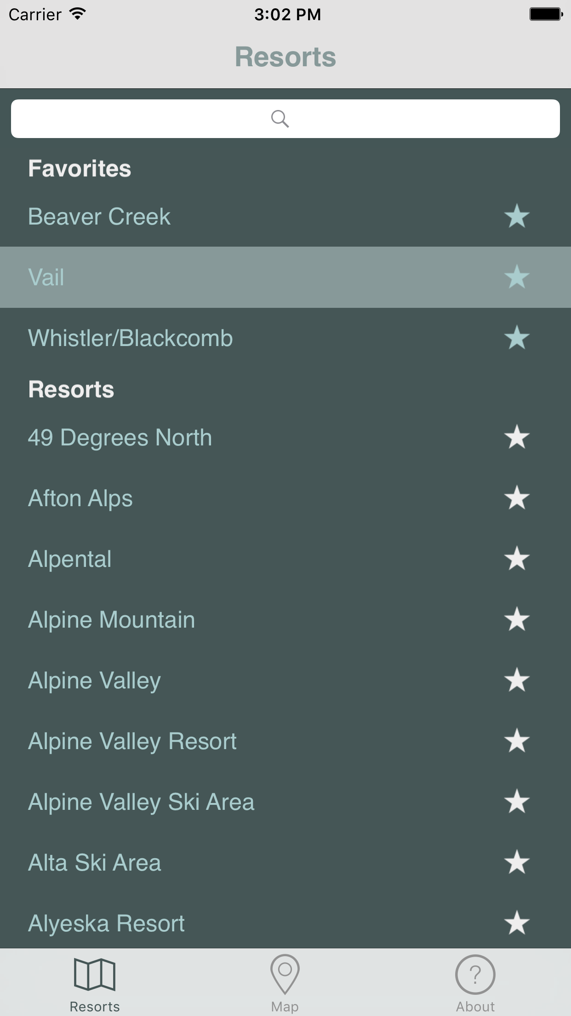The width and height of the screenshot is (571, 1016).
Task: Toggle the Vail favorite star
Action: tap(517, 277)
